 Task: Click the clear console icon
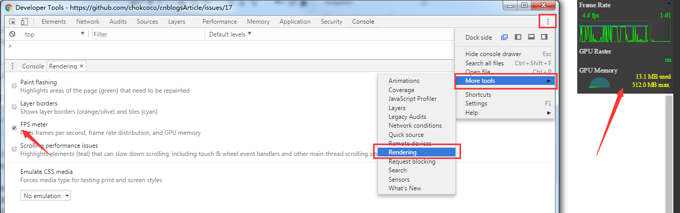click(12, 34)
